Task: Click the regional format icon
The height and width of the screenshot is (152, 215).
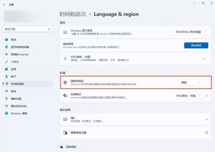Action: 65,95
